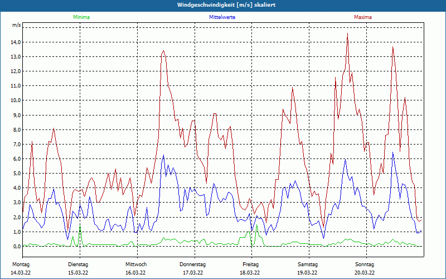The height and width of the screenshot is (279, 446).
Task: Select the 11,0 y-axis value
Action: pos(15,86)
